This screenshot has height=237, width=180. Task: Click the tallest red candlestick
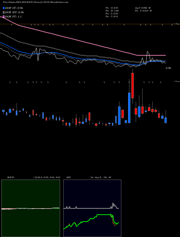pyautogui.click(x=132, y=85)
